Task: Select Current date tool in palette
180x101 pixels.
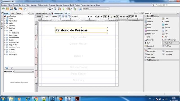Action: coord(150,51)
